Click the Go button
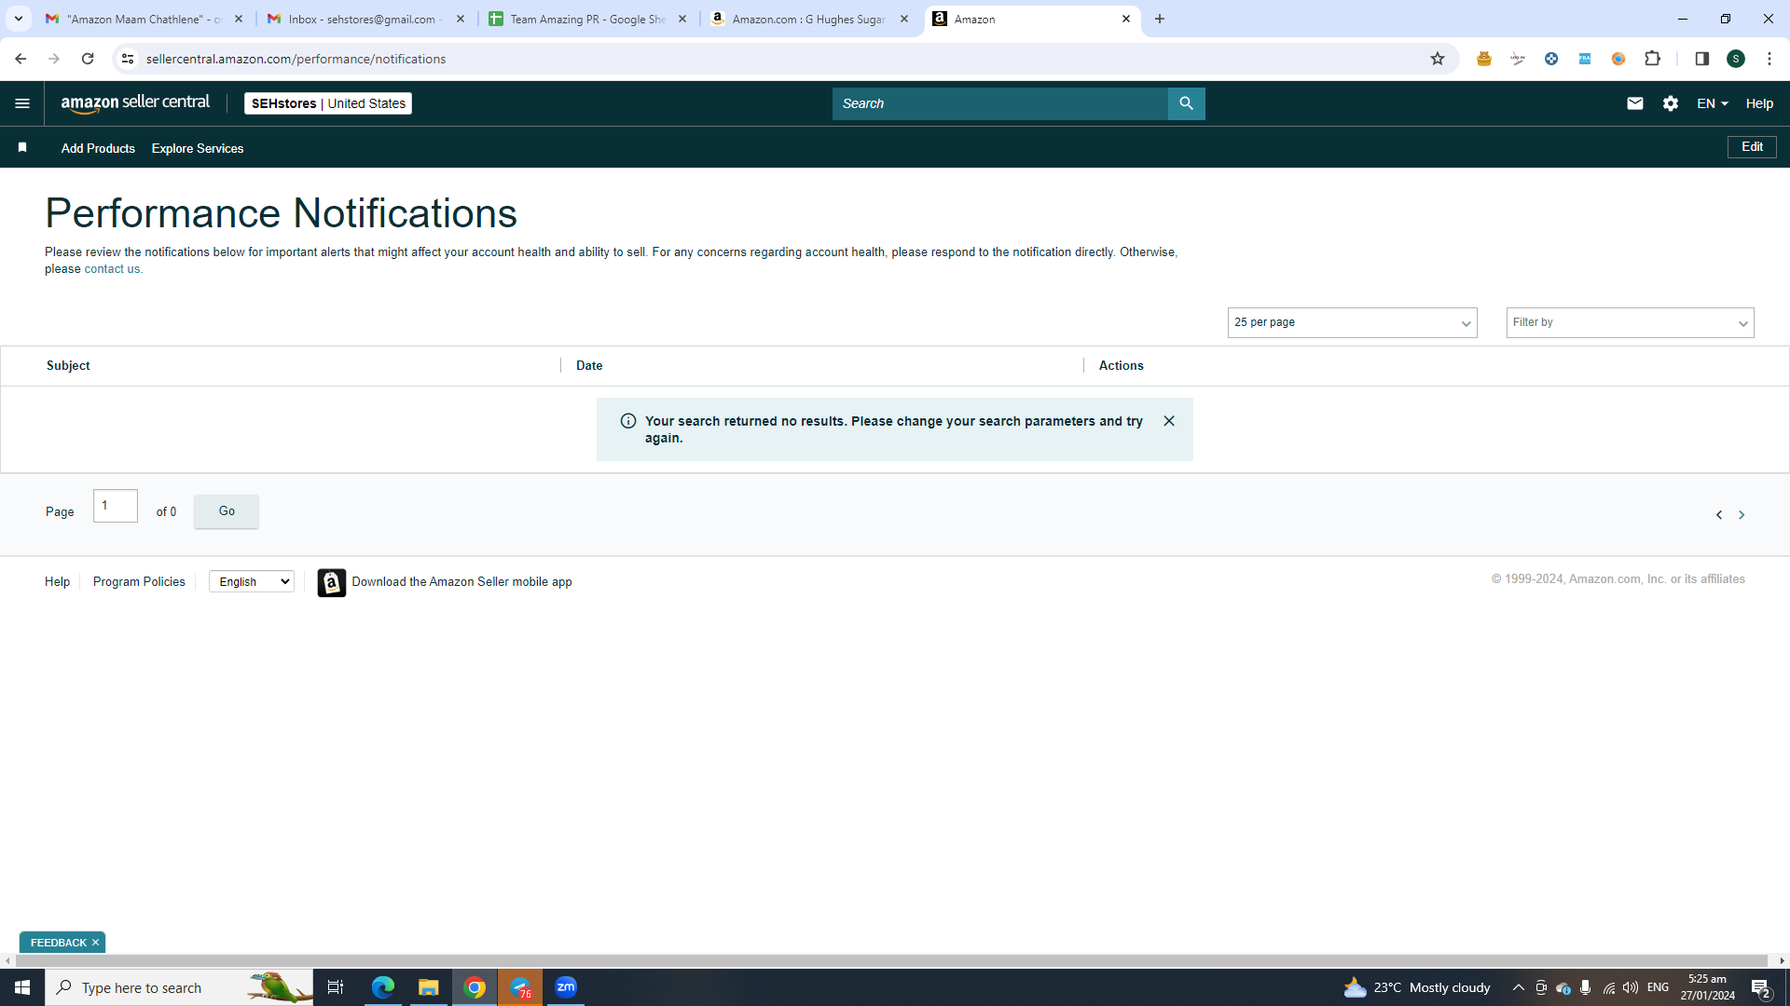This screenshot has height=1006, width=1790. [x=227, y=511]
